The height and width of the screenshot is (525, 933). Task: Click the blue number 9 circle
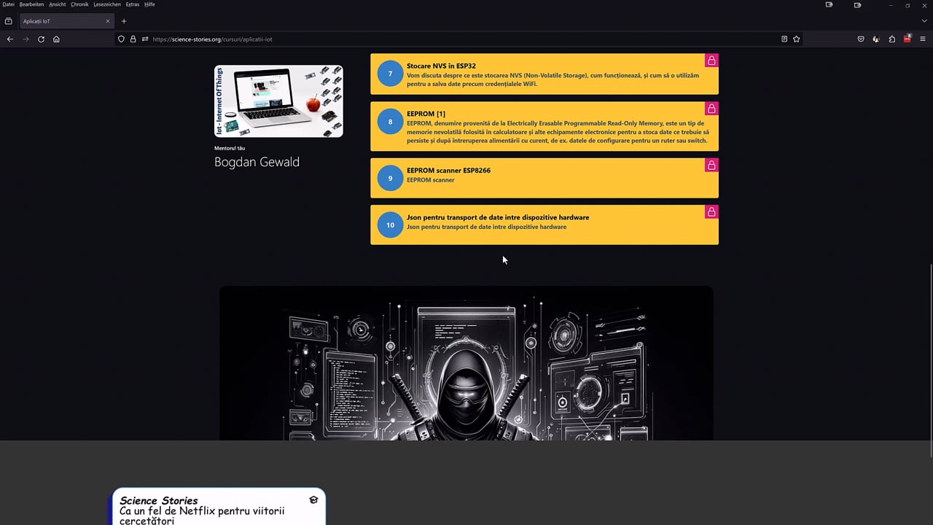[390, 179]
